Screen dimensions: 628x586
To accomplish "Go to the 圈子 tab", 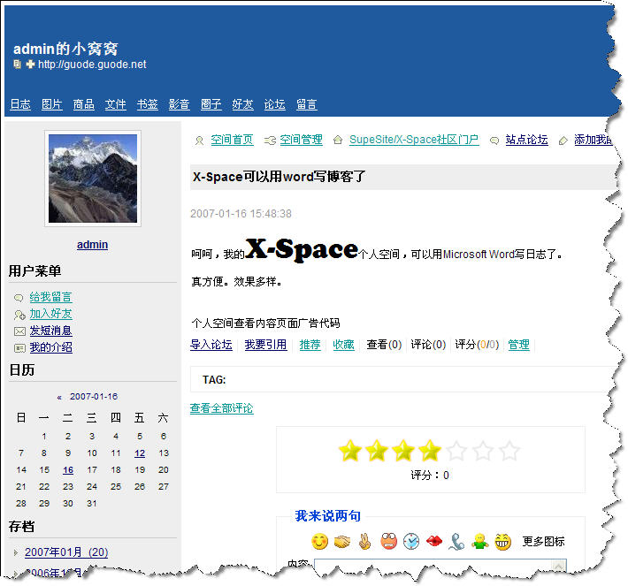I will [x=211, y=104].
